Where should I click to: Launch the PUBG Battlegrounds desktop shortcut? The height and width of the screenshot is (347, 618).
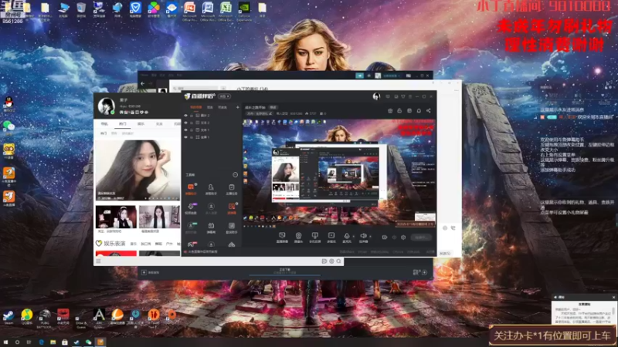[x=45, y=317]
